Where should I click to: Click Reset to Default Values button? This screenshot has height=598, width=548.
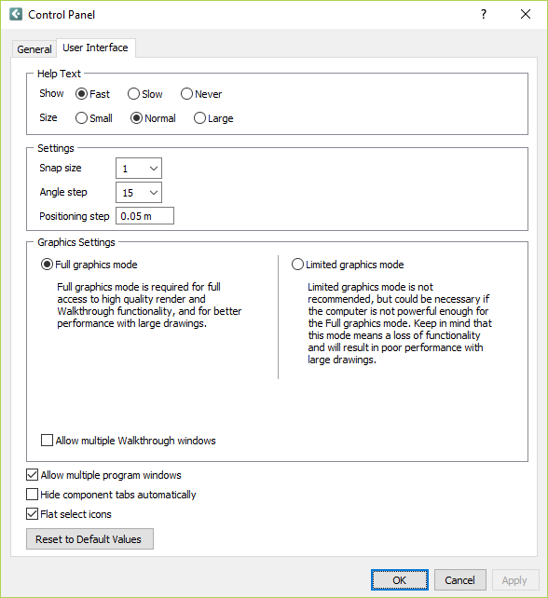89,539
